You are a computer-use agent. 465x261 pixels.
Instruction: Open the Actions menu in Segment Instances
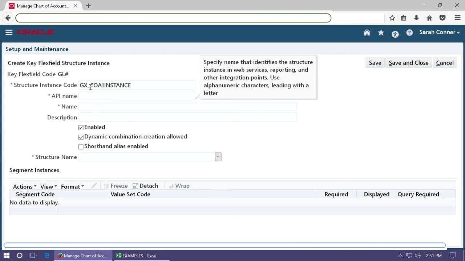(25, 186)
